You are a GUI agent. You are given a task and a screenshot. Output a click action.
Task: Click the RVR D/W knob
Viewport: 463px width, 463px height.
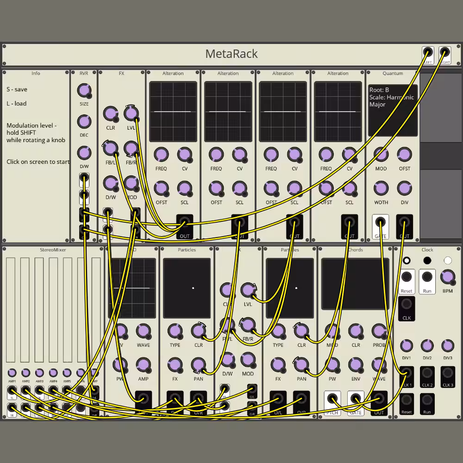click(x=84, y=153)
